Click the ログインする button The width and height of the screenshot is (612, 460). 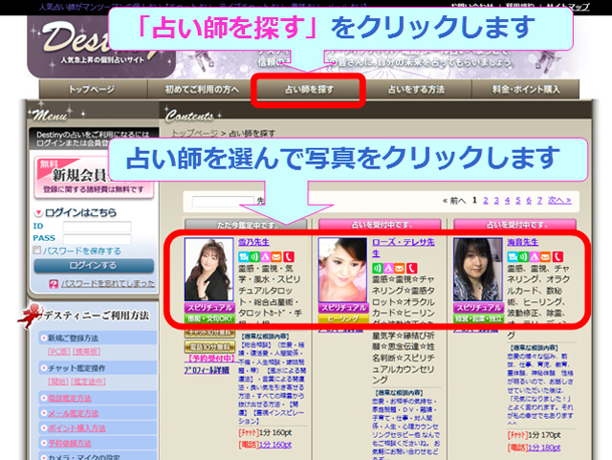(94, 266)
